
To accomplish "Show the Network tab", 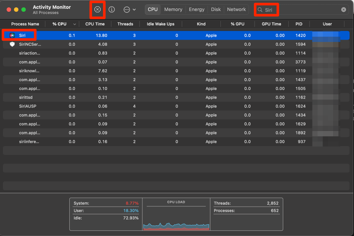I will (236, 10).
